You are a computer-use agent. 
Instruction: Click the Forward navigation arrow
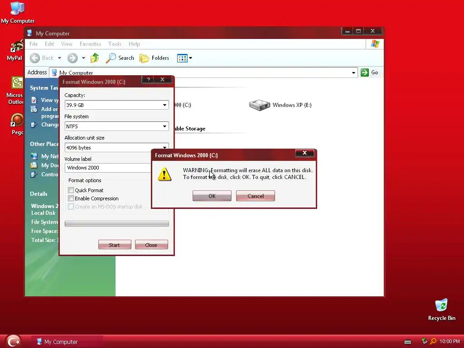point(72,58)
